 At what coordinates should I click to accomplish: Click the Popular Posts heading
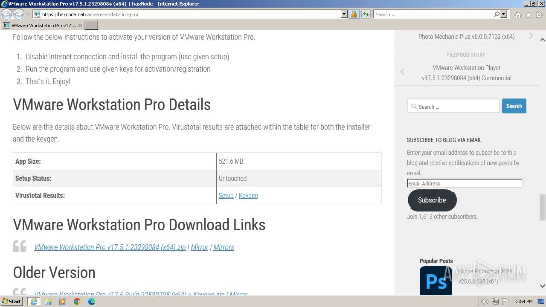tap(436, 261)
